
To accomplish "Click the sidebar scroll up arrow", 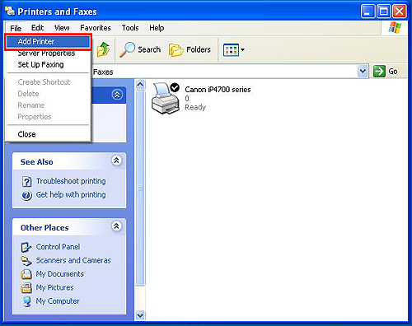I will click(x=140, y=85).
